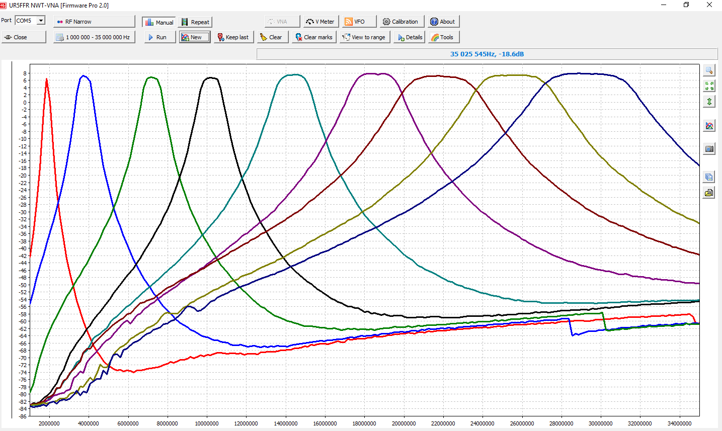Open frequency range 1 000 000 - 35 000 000 Hz
Screen dimensions: 722x431
pos(94,37)
